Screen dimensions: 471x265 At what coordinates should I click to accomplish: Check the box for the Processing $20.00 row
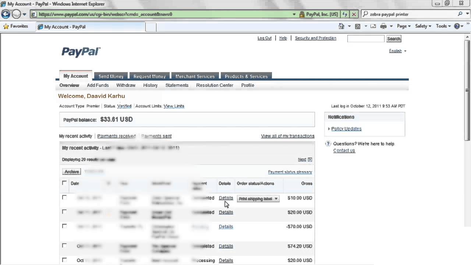click(x=64, y=260)
